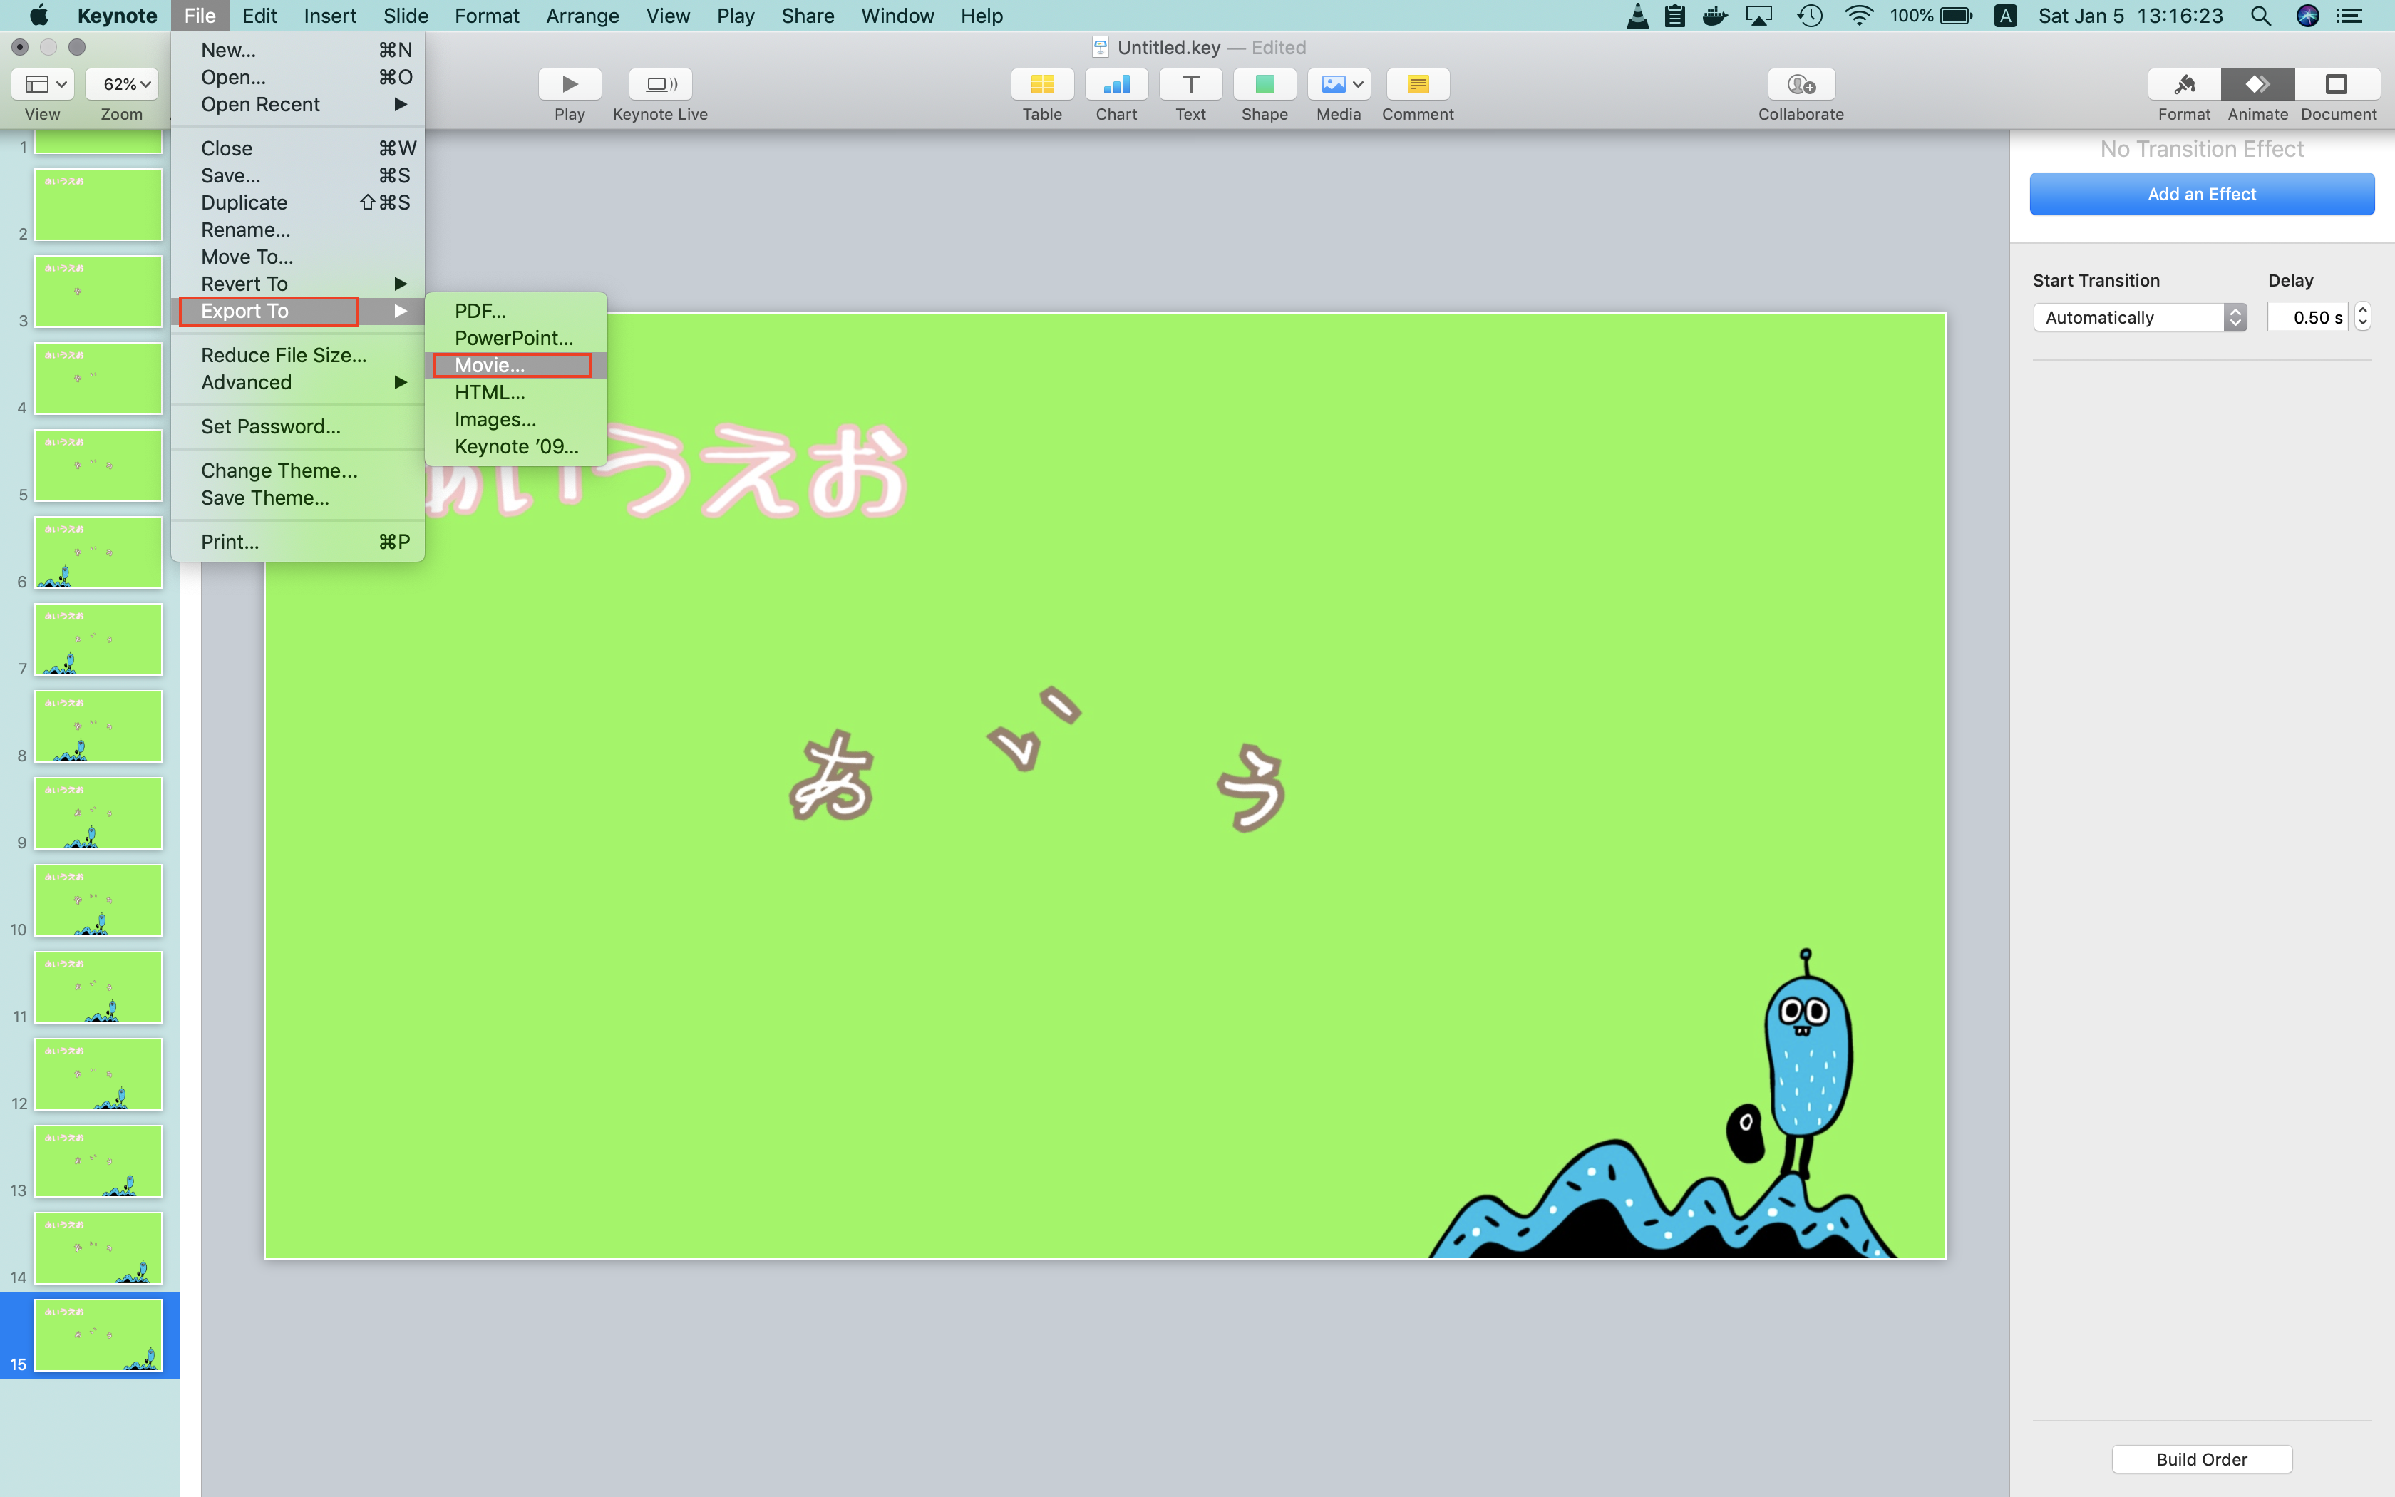Click the Delay stepper arrows
The image size is (2395, 1497).
click(x=2362, y=317)
